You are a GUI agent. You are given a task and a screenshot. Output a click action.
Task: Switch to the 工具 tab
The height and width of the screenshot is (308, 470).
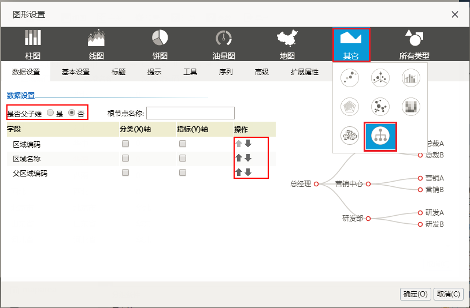(x=190, y=72)
